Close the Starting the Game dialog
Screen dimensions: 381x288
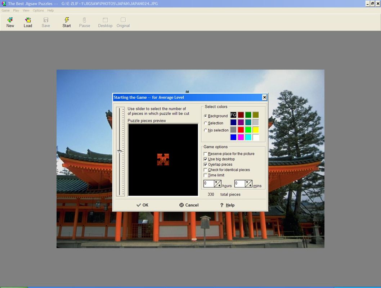click(x=264, y=98)
